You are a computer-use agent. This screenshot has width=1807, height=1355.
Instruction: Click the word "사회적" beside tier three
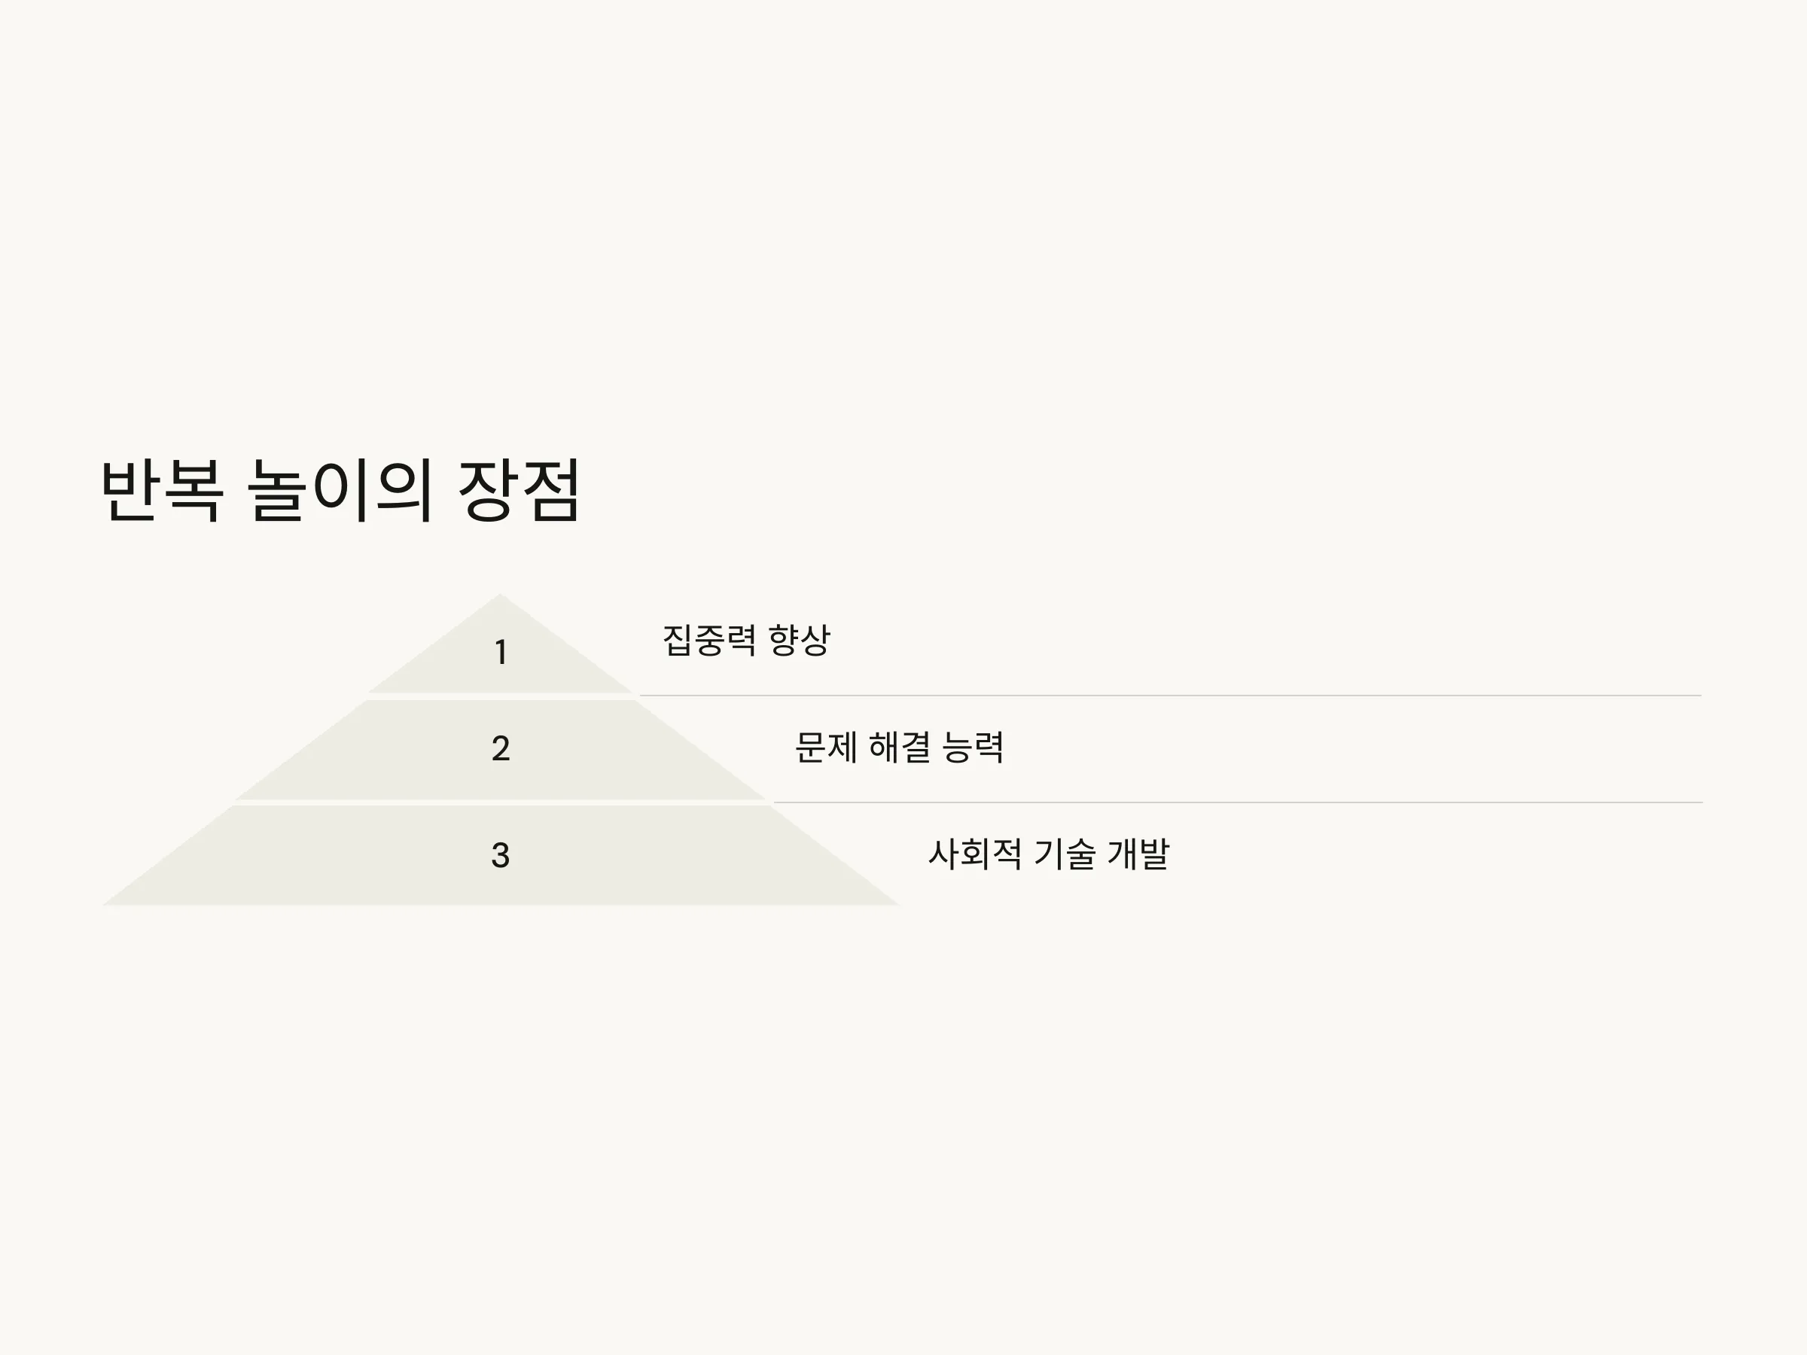pos(974,854)
